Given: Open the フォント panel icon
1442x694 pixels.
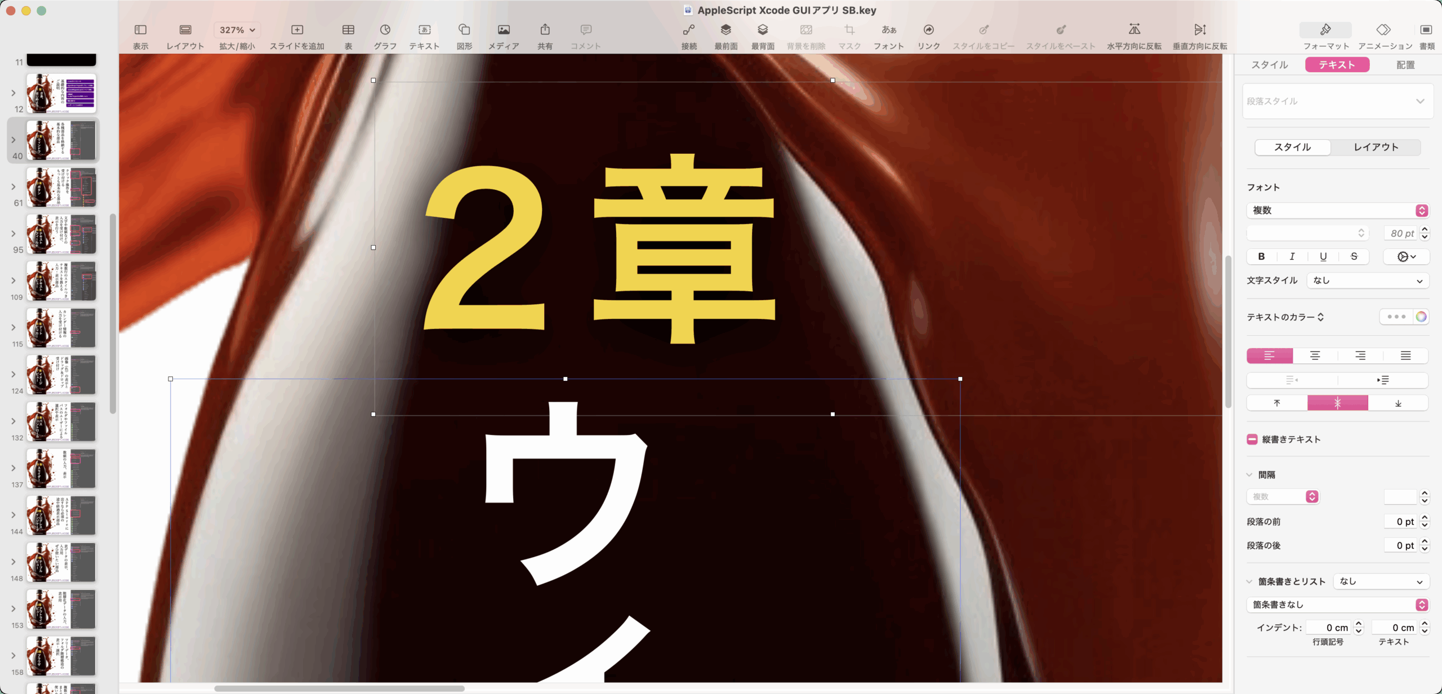Looking at the screenshot, I should (889, 30).
